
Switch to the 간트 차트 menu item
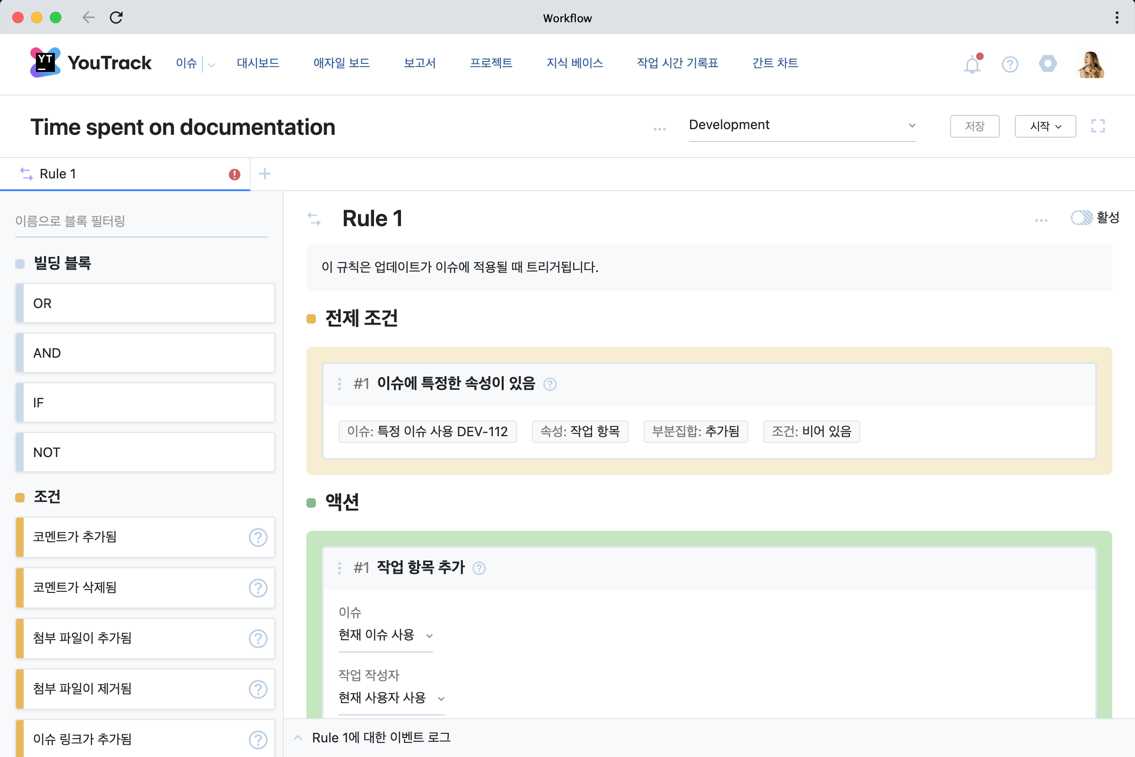click(x=775, y=63)
